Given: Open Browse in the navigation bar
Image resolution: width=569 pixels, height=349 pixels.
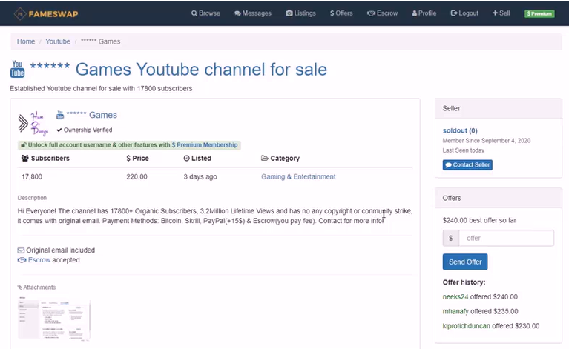Looking at the screenshot, I should point(205,13).
